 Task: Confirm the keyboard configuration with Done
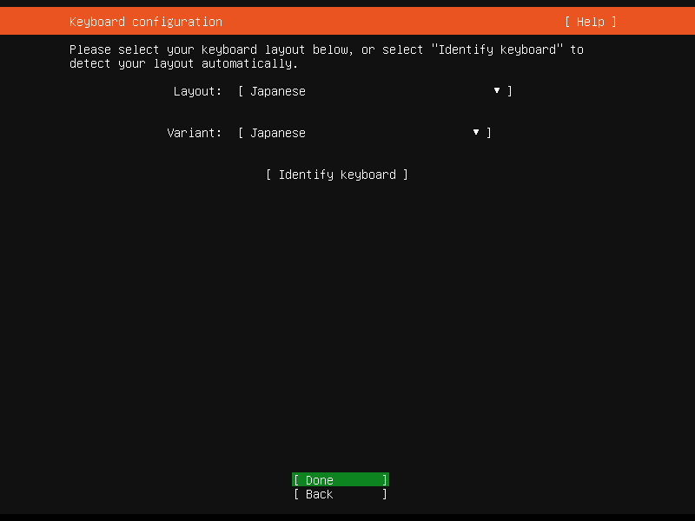click(340, 479)
